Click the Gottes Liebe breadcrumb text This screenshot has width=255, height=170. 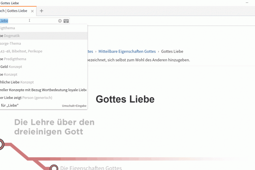tap(172, 51)
